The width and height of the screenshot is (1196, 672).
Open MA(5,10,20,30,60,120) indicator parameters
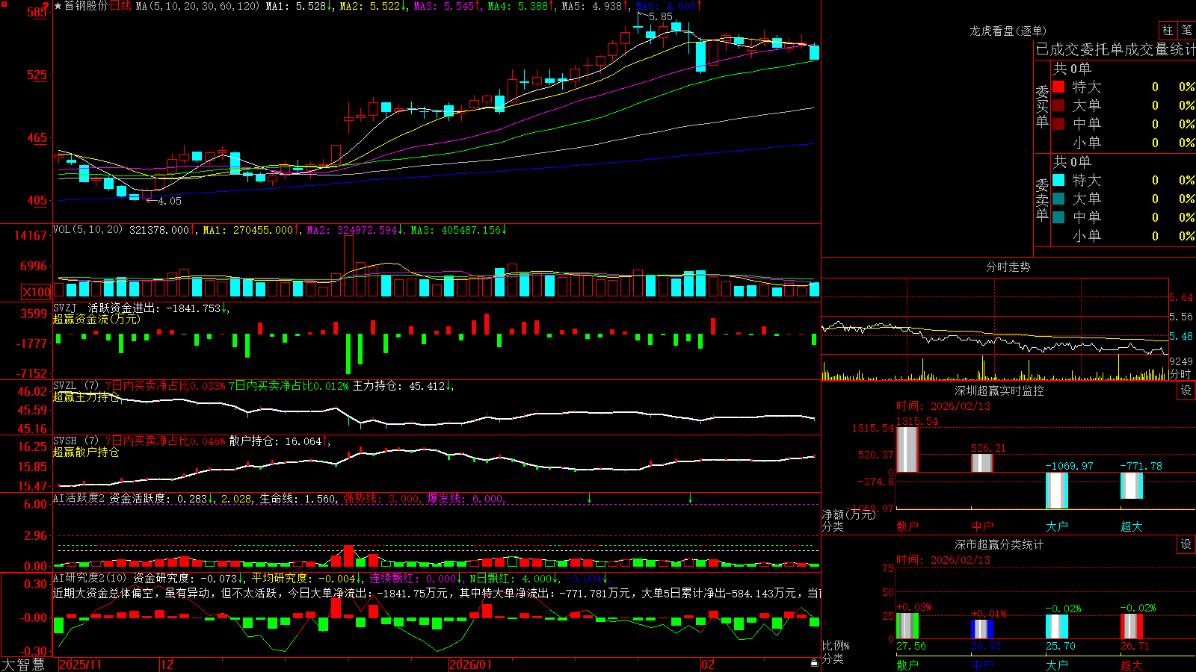point(197,6)
